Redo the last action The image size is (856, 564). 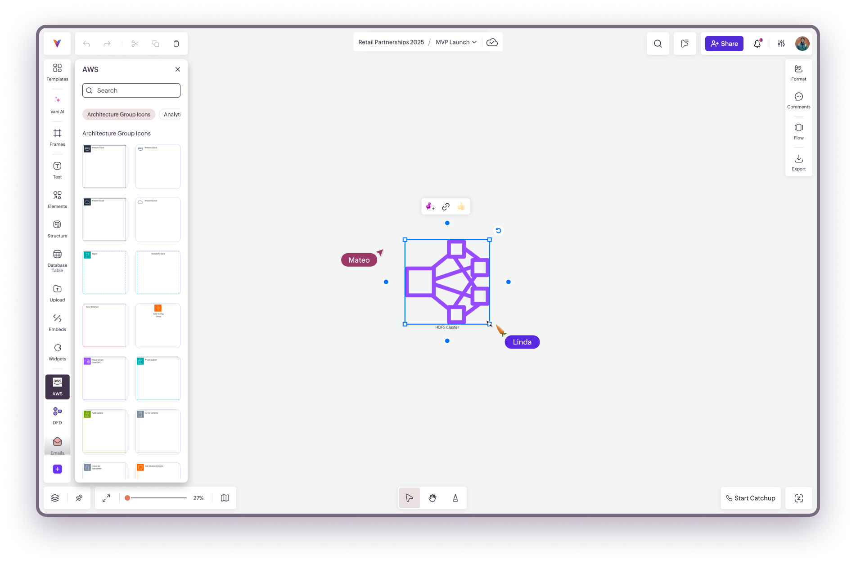(107, 44)
